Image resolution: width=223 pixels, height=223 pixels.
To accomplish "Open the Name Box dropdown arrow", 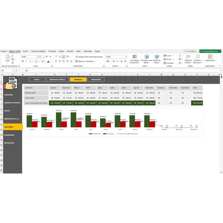I will 13,70.
